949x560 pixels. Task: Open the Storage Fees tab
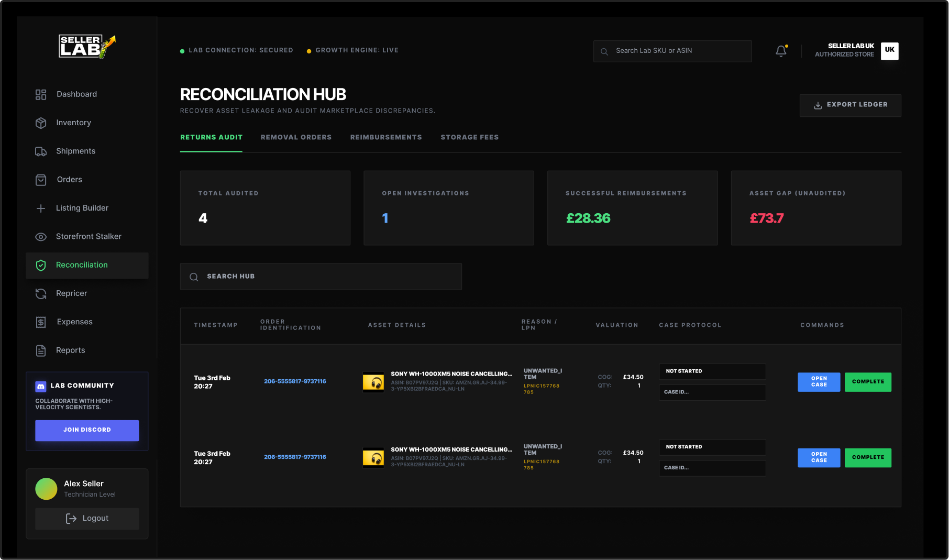click(470, 137)
